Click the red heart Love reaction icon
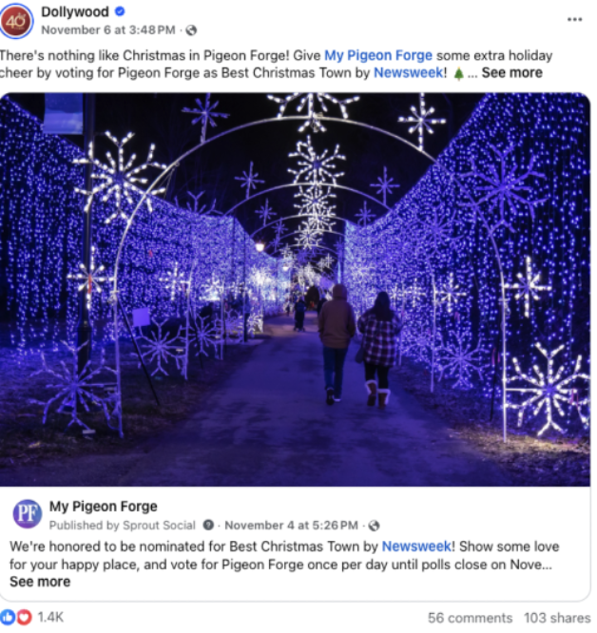 click(x=24, y=617)
